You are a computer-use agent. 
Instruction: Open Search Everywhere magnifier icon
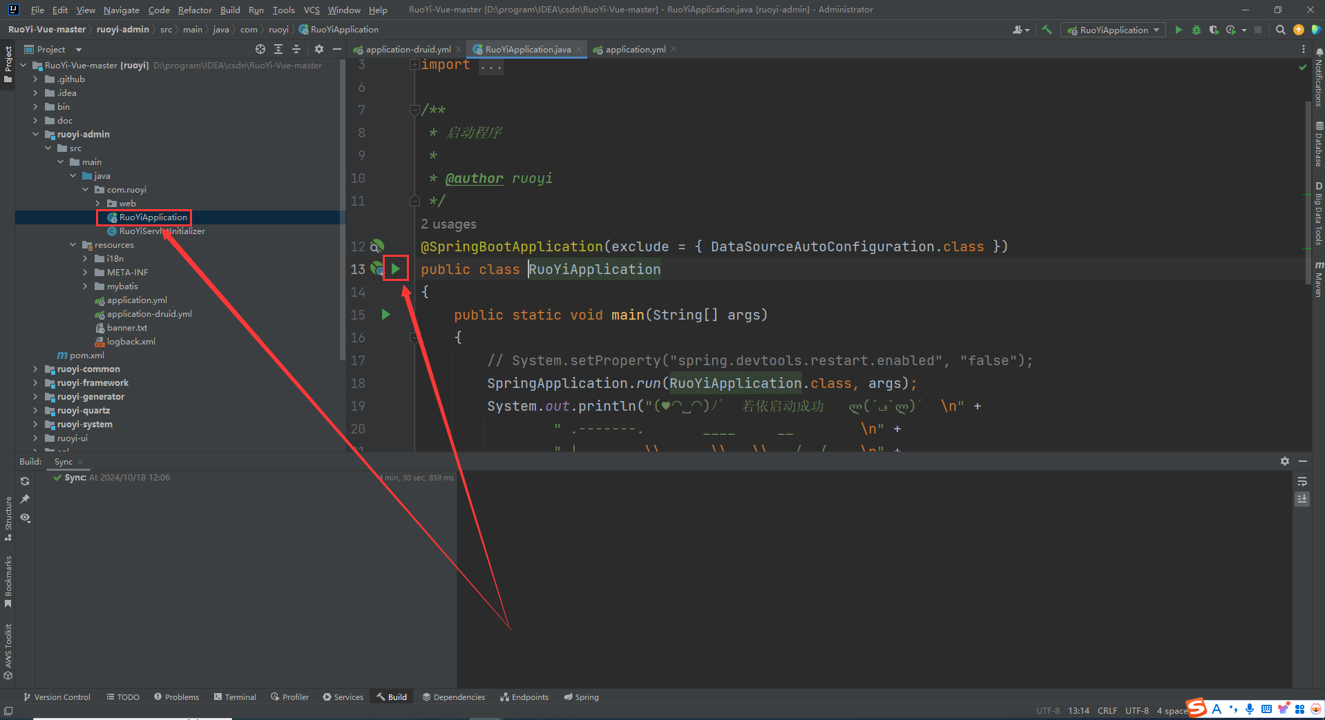(x=1280, y=30)
